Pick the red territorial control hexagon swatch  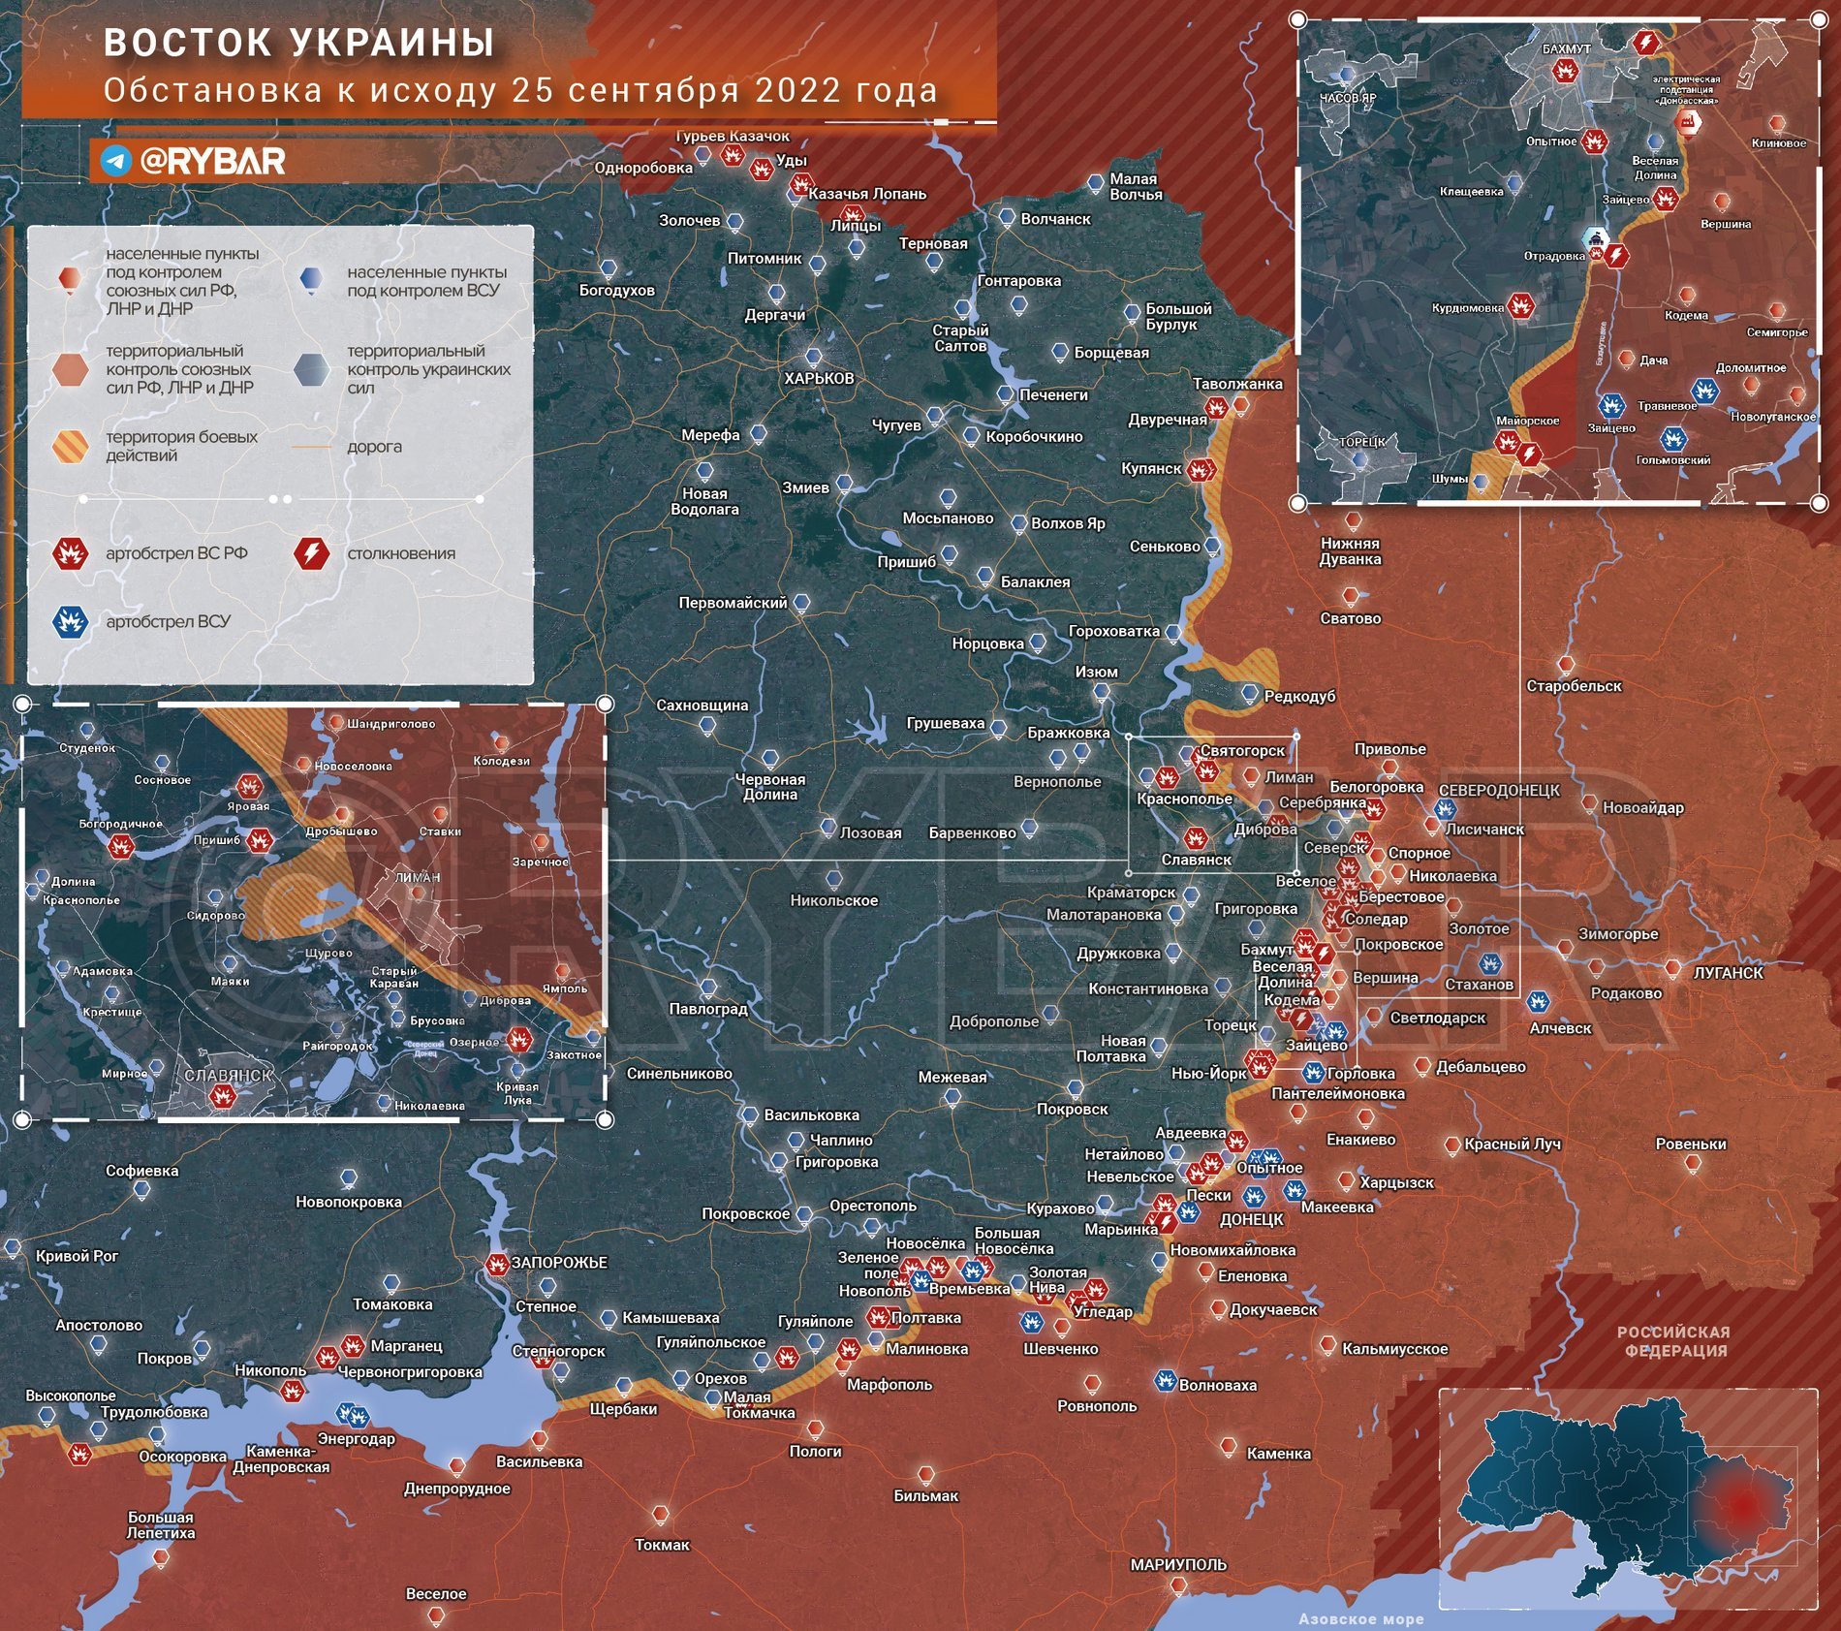click(70, 369)
